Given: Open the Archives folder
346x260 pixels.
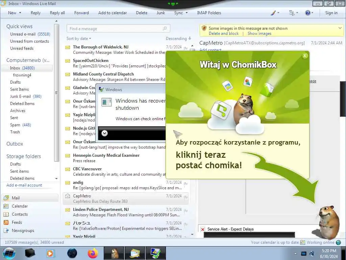Looking at the screenshot, I should coord(18,111).
